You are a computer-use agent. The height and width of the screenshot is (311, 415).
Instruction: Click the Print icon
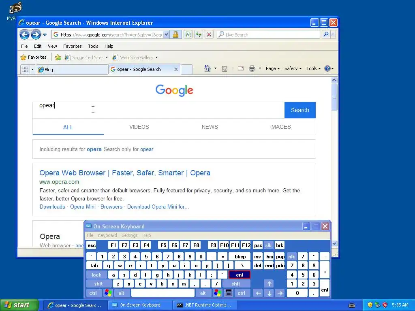coord(252,68)
